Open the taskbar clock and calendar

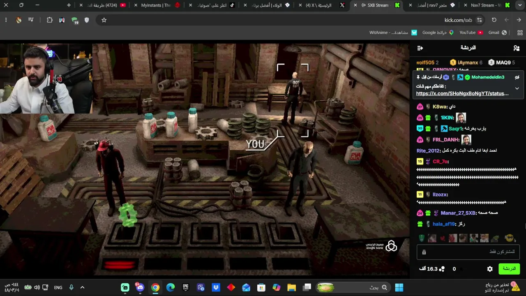point(12,287)
